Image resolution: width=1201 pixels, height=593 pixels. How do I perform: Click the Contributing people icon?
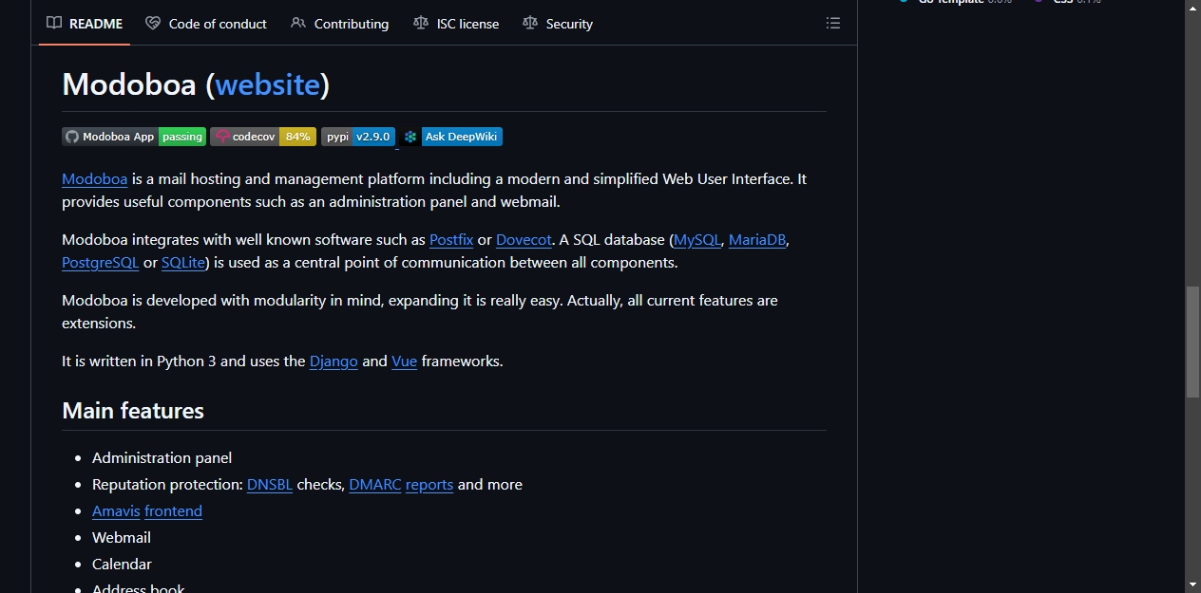(298, 23)
